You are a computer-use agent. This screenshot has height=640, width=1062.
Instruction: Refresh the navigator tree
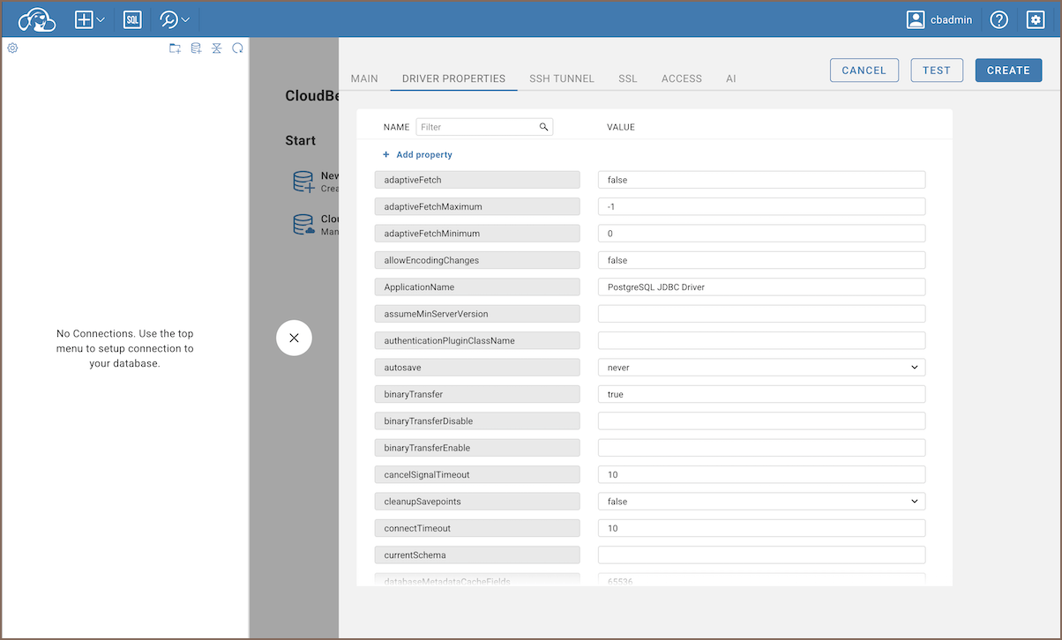point(237,48)
